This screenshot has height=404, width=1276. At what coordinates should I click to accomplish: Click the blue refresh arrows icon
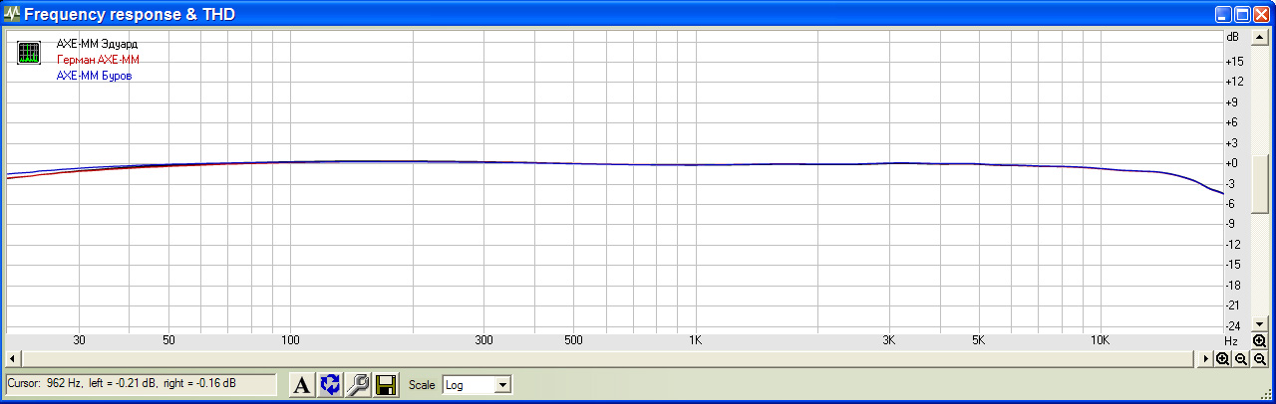(x=330, y=385)
